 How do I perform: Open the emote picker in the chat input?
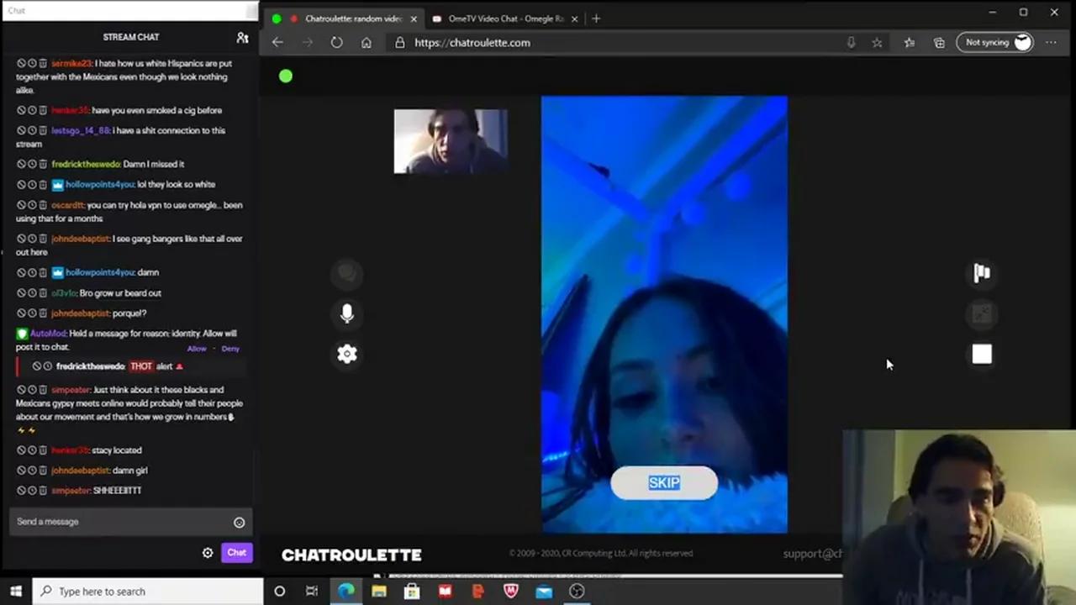point(239,522)
